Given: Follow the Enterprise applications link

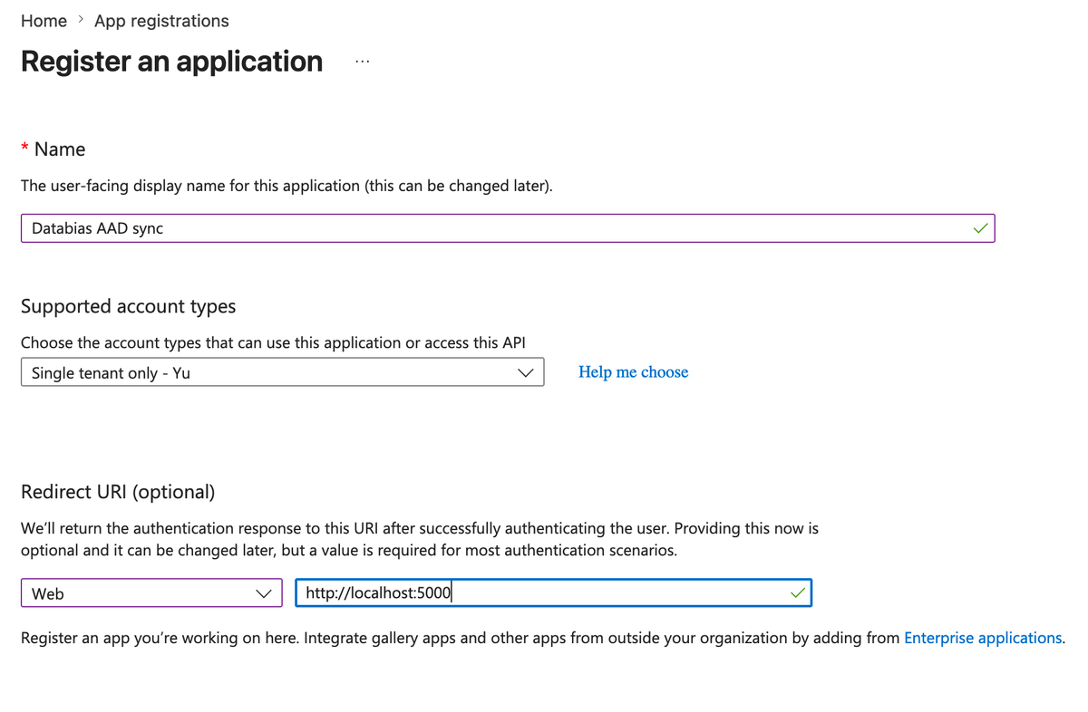Looking at the screenshot, I should [983, 638].
